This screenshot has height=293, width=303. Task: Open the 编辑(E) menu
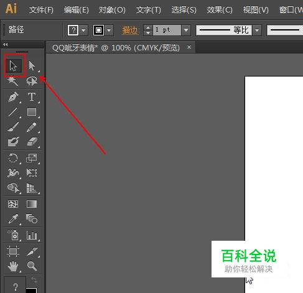(x=77, y=10)
